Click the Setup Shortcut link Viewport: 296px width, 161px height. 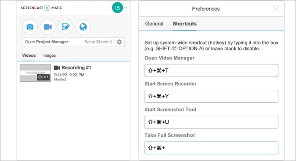[x=98, y=42]
